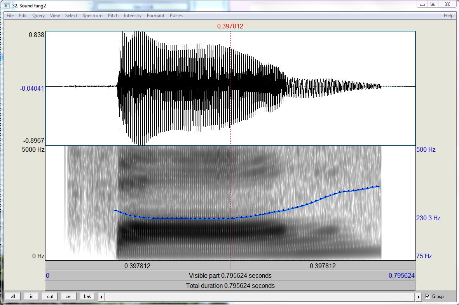Screen dimensions: 459x305
Task: Click the horizontal scrollbar track
Action: [260, 297]
